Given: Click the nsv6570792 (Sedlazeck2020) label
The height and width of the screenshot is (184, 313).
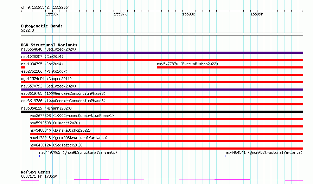Looking at the screenshot, I should pyautogui.click(x=49, y=86).
